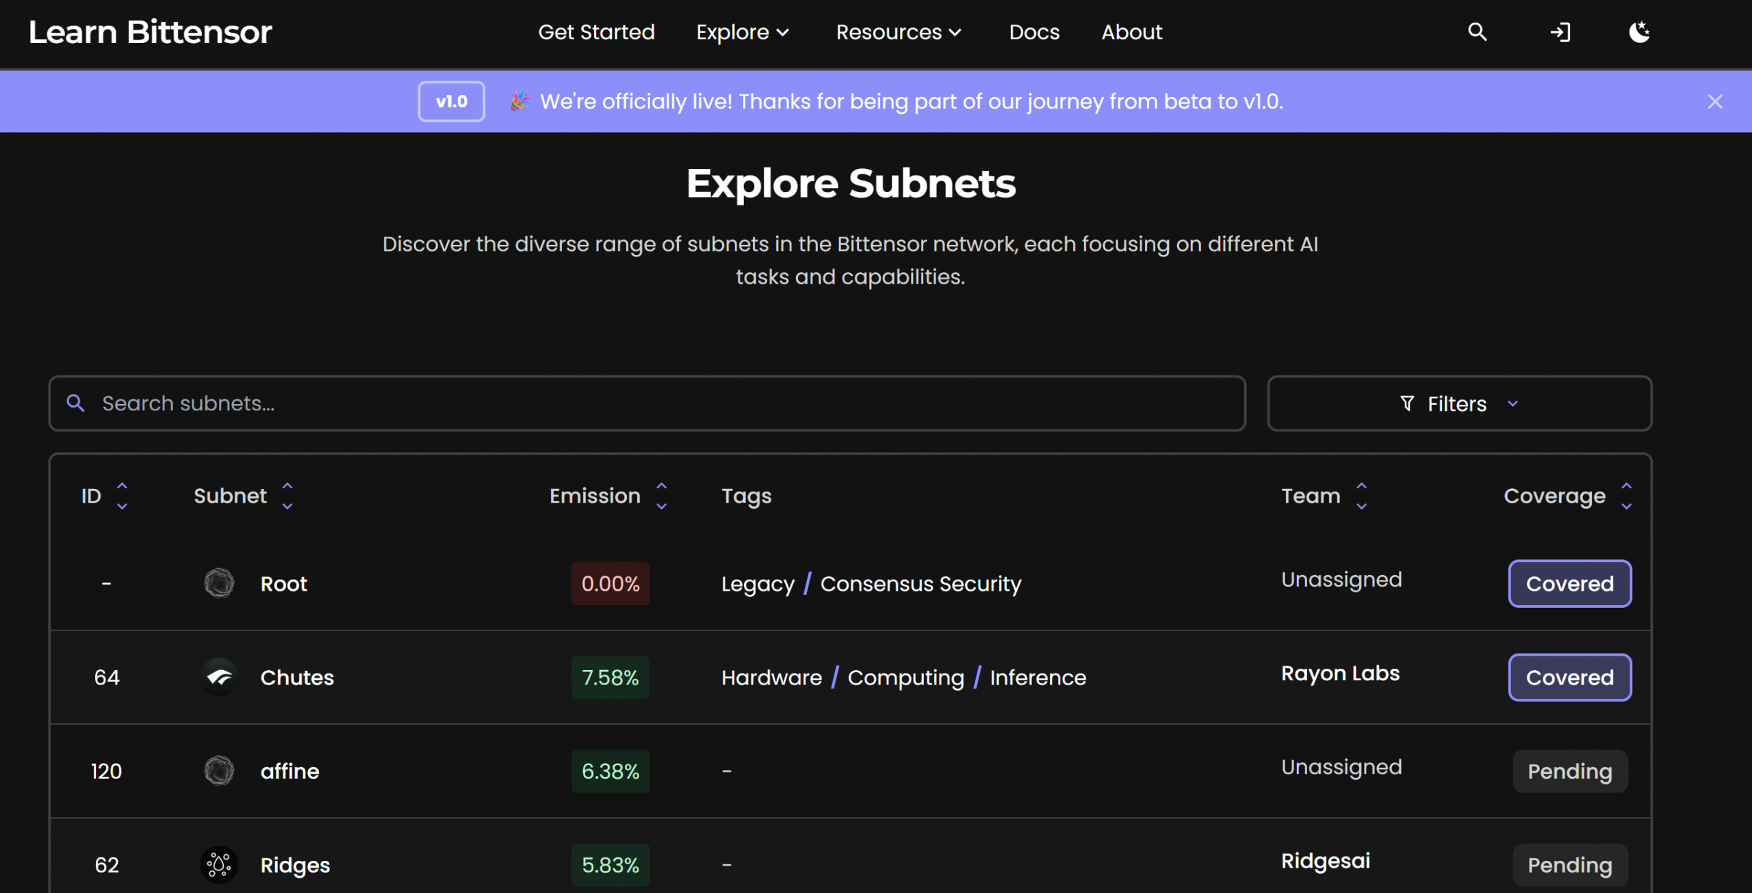This screenshot has height=893, width=1752.
Task: Sort table by Emission column arrows
Action: pos(661,496)
